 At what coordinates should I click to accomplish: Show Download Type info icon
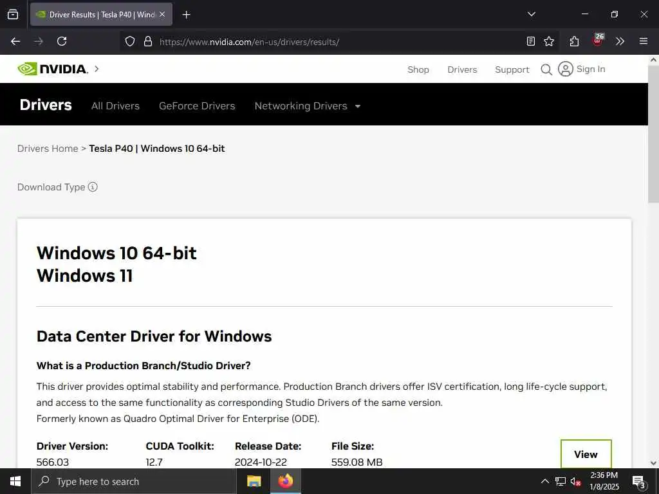coord(93,187)
